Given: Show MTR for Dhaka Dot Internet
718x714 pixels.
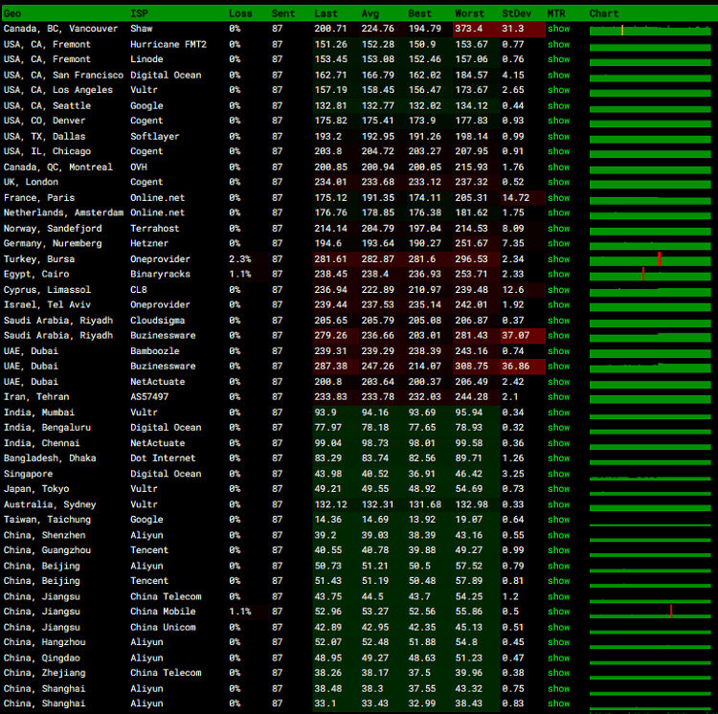Looking at the screenshot, I should click(x=559, y=457).
